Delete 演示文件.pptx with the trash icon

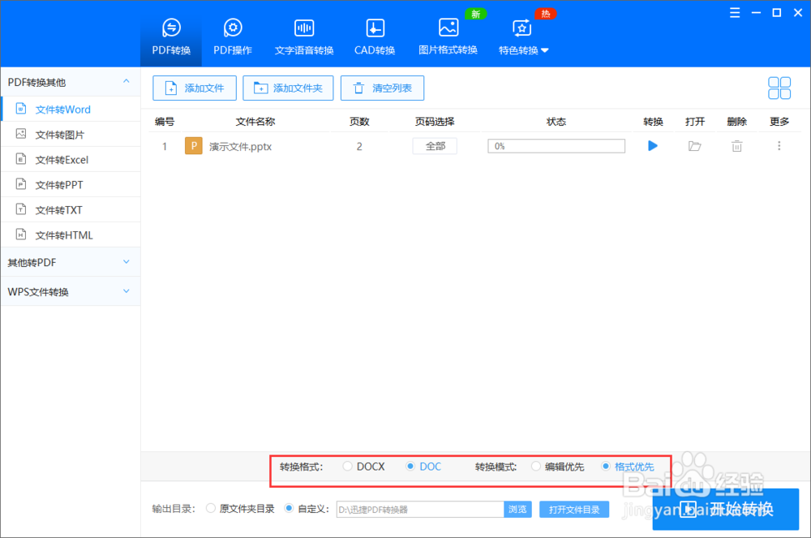pyautogui.click(x=736, y=146)
